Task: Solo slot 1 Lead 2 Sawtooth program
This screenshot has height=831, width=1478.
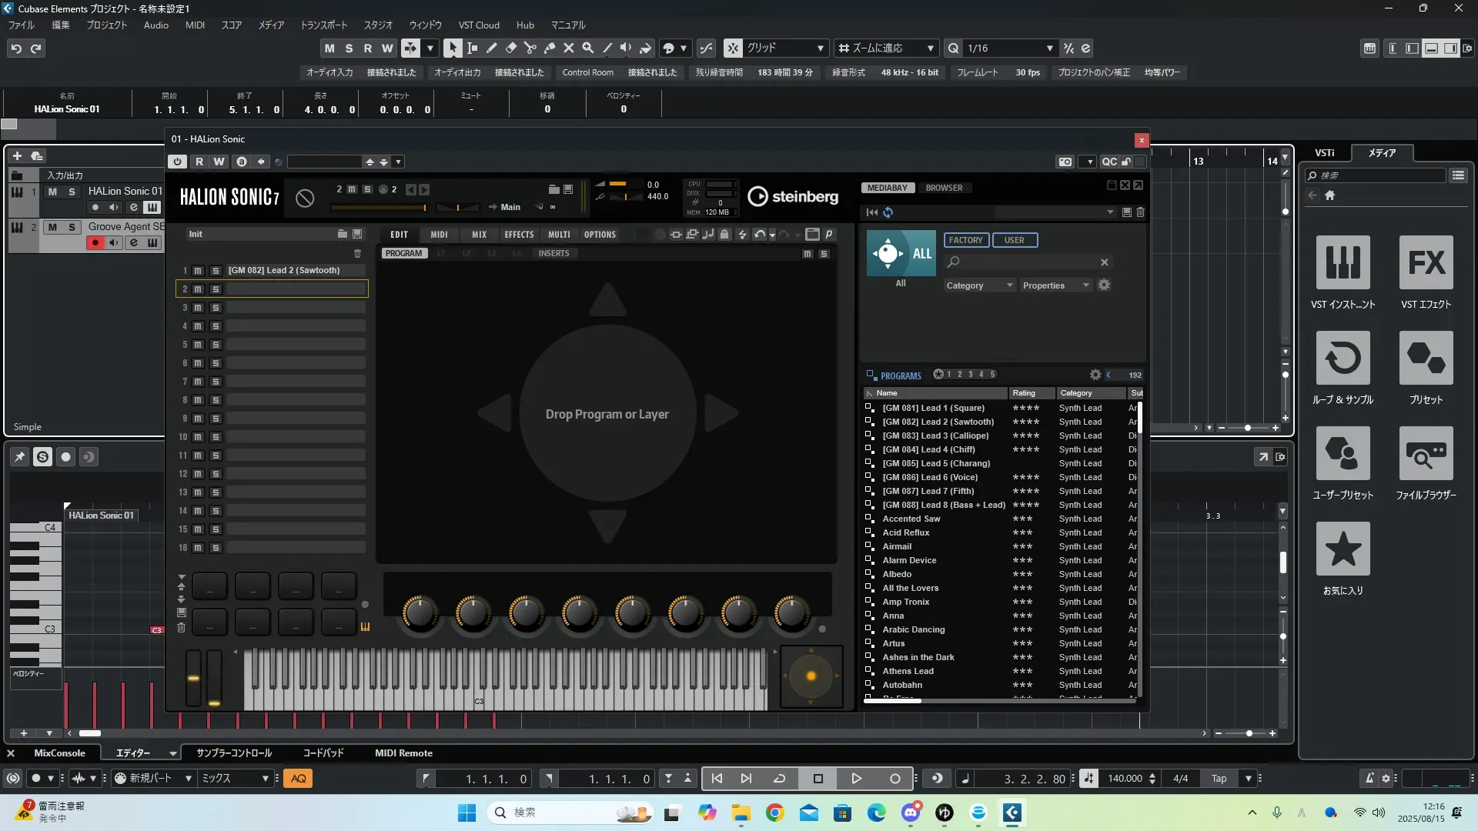Action: 216,271
